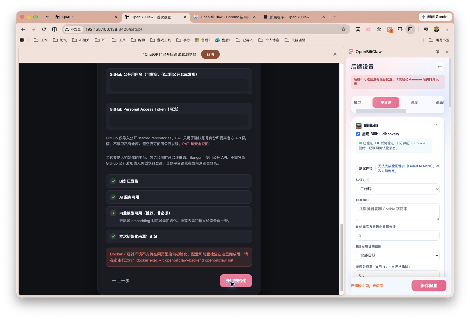Viewport: 470px width, 319px height.
Task: Focus the COOKIE textarea
Action: (398, 212)
